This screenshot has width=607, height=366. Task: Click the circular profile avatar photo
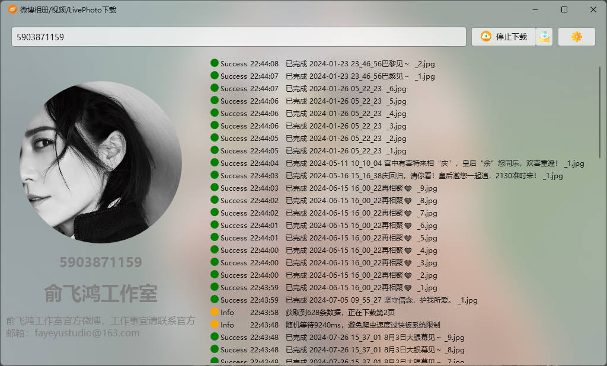point(101,162)
